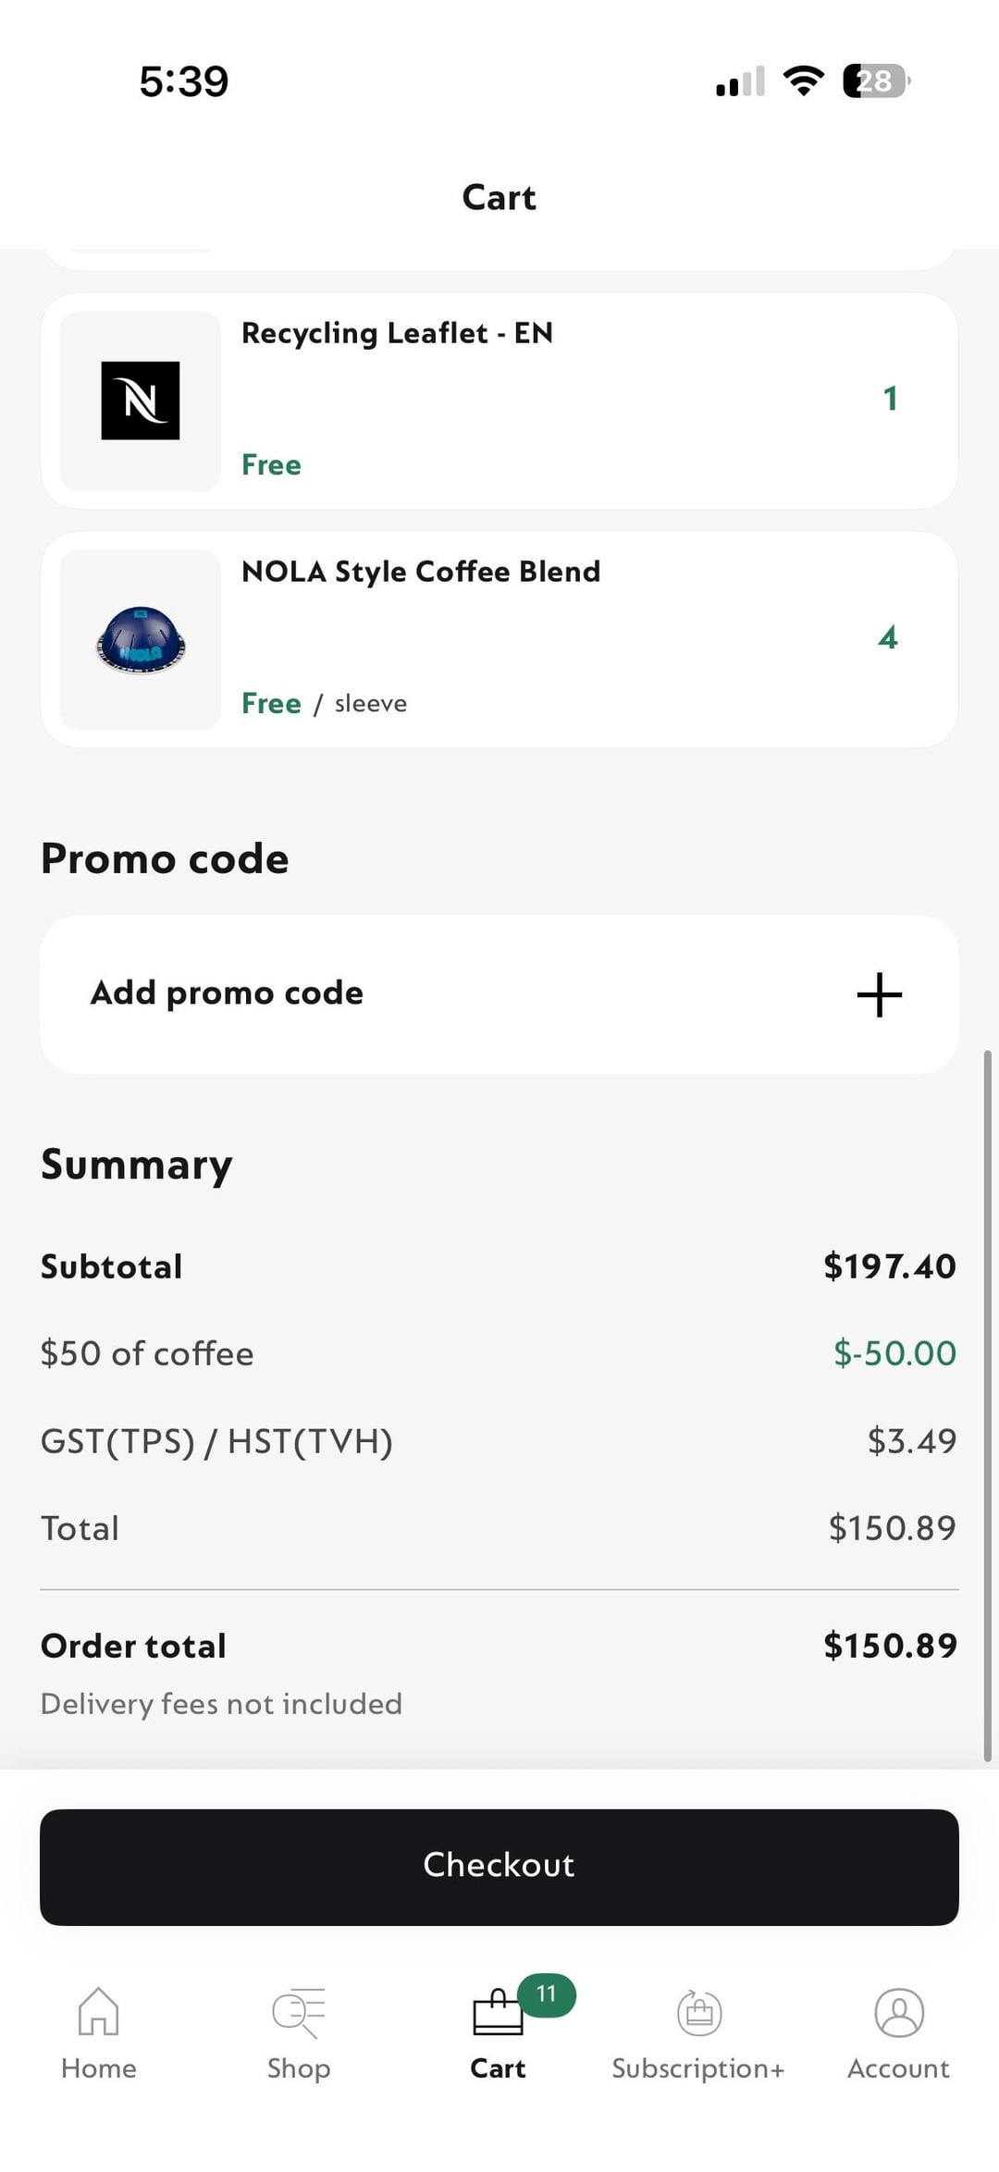Open Subscription+ bag icon

click(x=699, y=2012)
